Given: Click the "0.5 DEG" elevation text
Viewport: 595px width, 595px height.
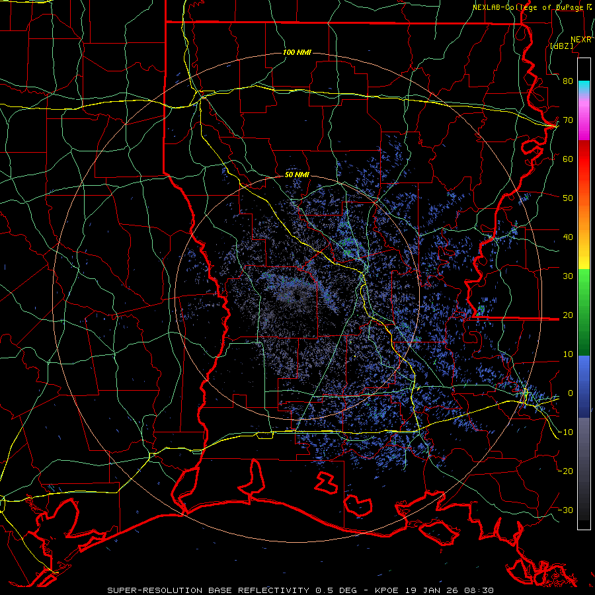Looking at the screenshot, I should (x=336, y=590).
